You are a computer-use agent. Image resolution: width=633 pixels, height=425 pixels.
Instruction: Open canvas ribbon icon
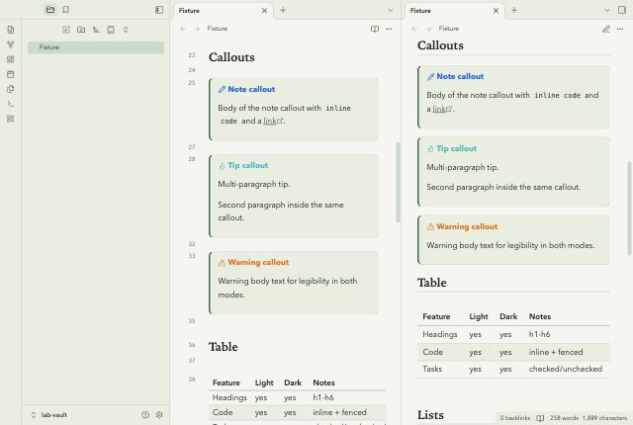pyautogui.click(x=11, y=59)
